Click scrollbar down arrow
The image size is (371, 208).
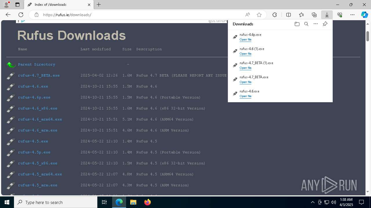368,192
